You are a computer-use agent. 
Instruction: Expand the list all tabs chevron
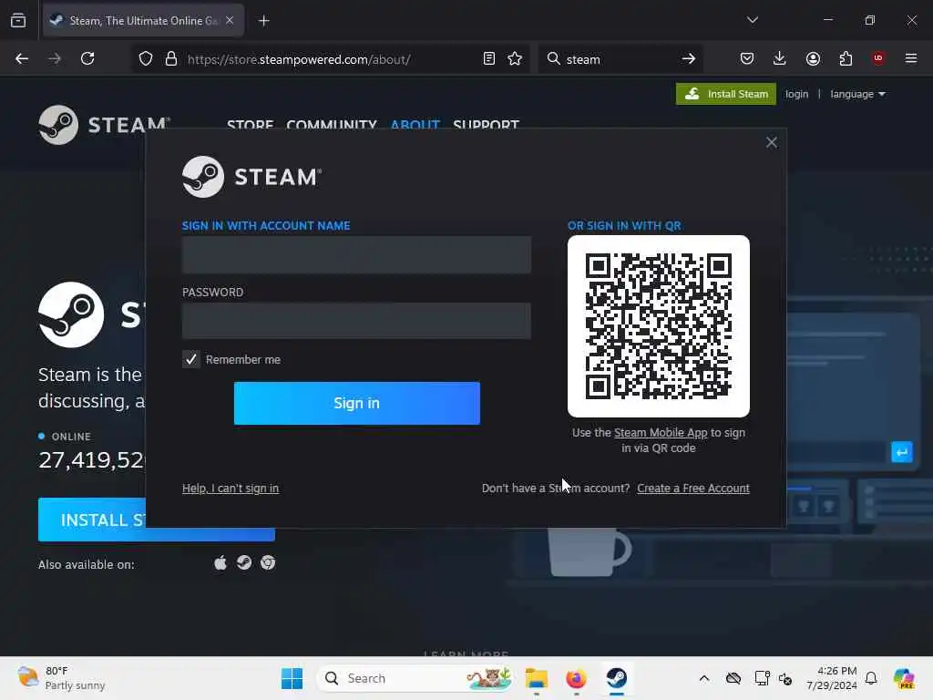pos(752,20)
